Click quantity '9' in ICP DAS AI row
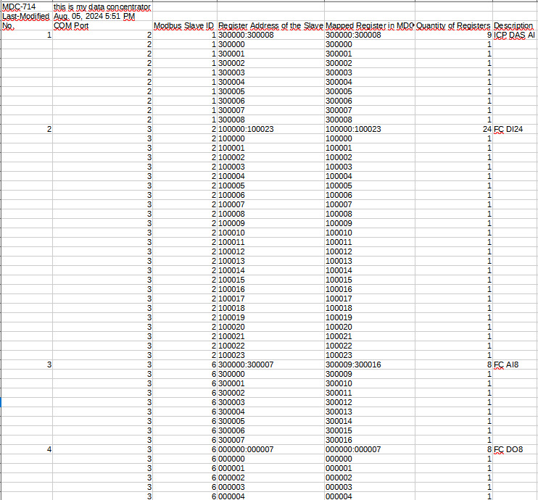This screenshot has width=538, height=500. click(454, 35)
